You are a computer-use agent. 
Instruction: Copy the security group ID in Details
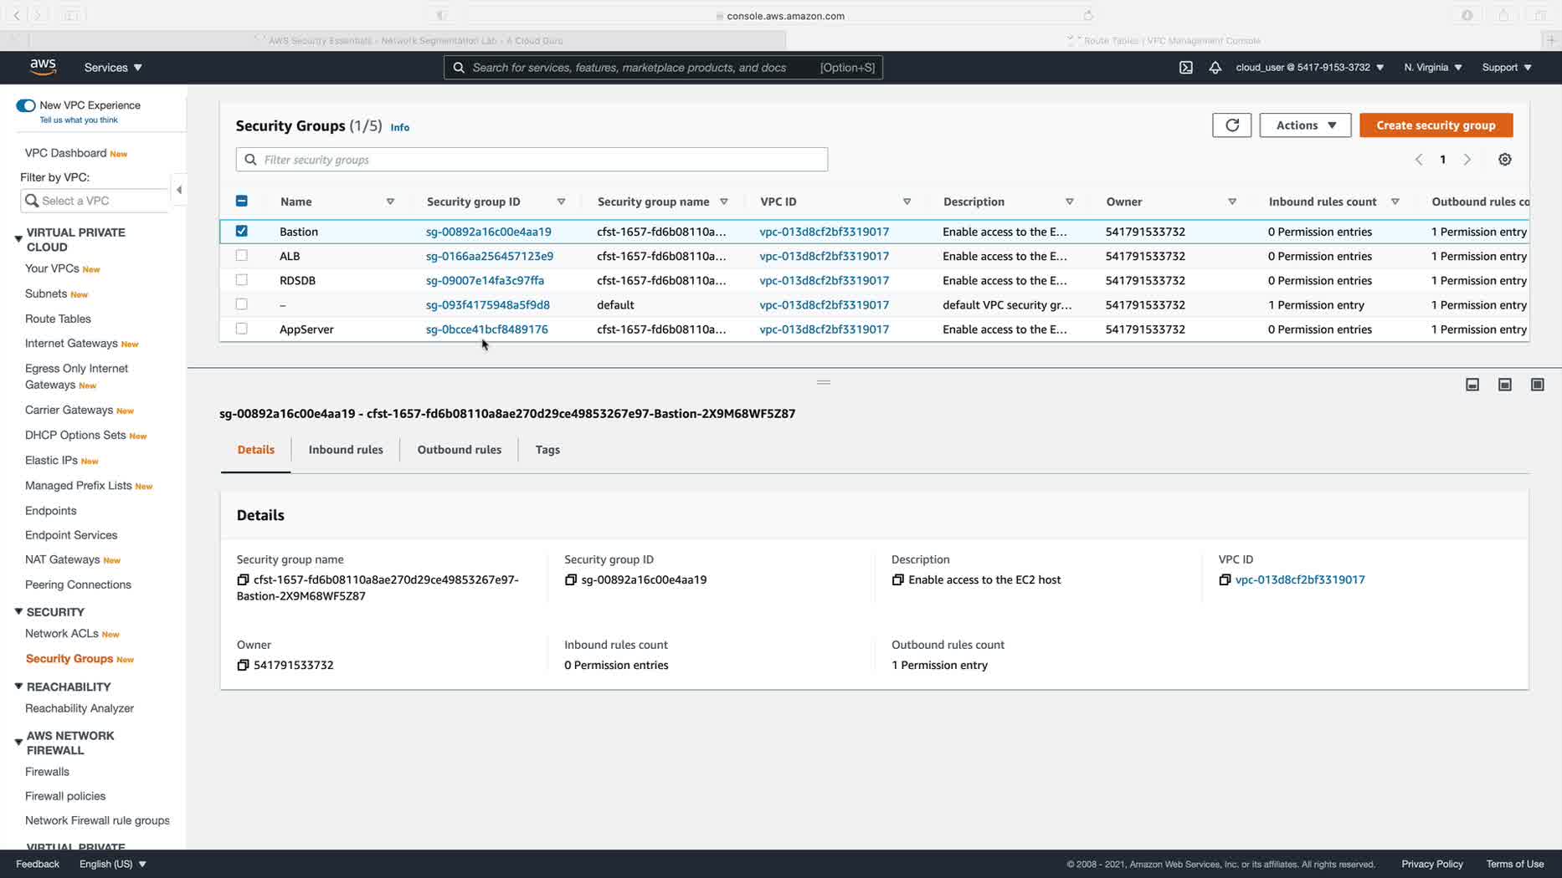coord(571,579)
